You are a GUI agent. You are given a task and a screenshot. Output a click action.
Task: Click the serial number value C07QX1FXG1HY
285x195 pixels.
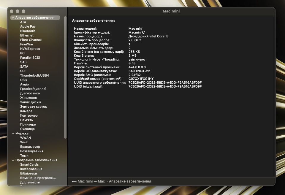click(x=141, y=79)
